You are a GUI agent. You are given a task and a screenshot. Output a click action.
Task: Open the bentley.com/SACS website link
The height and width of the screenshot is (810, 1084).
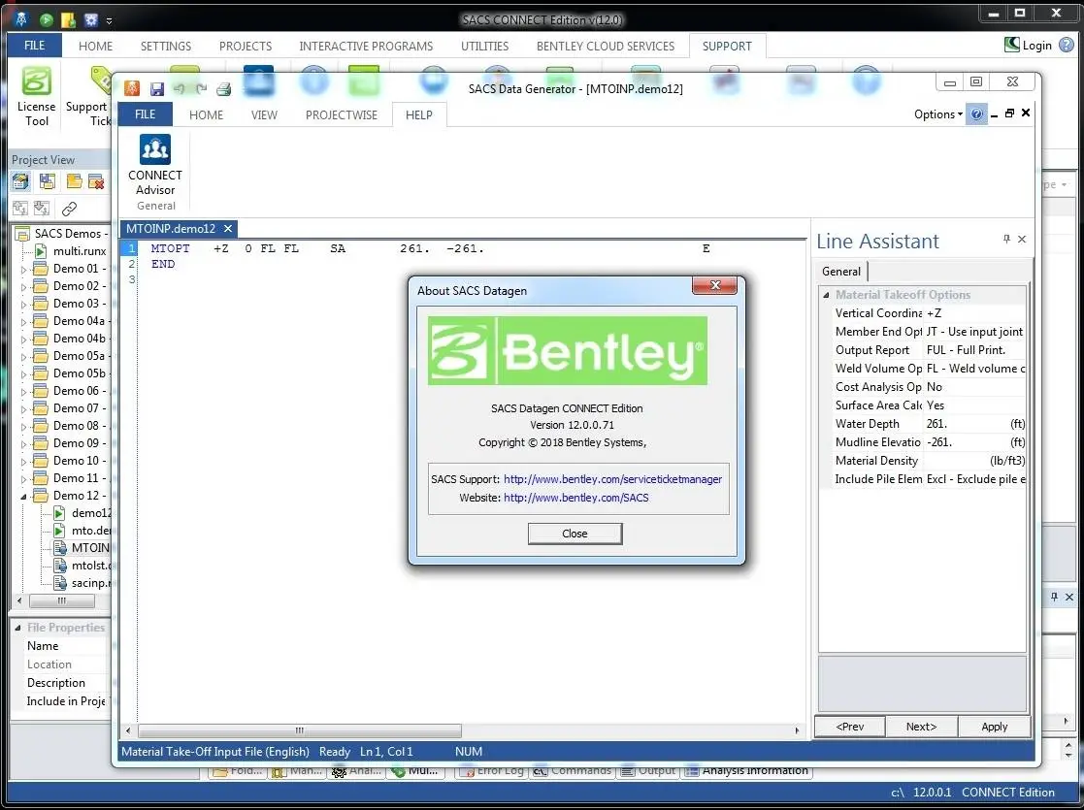pyautogui.click(x=575, y=498)
